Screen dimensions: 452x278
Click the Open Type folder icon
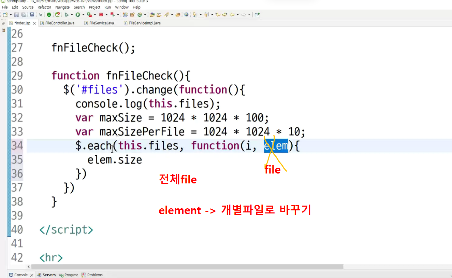click(x=152, y=15)
